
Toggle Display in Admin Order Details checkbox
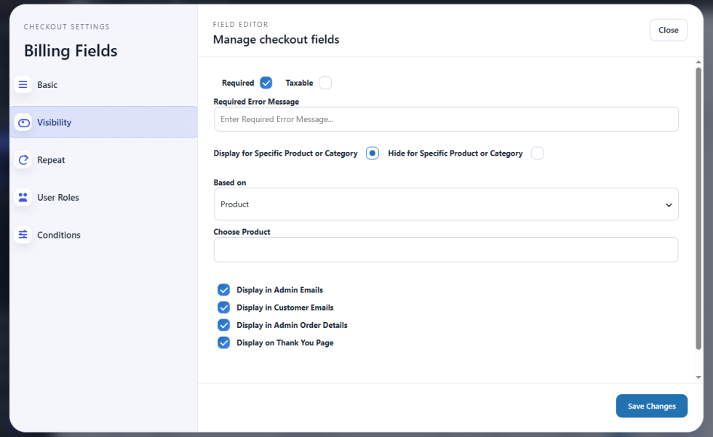[x=224, y=325]
